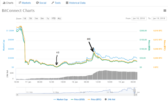Set zoom to 3m
The height and width of the screenshot is (101, 168).
pos(42,19)
